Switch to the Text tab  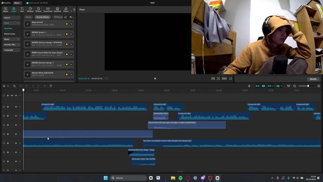point(22,10)
